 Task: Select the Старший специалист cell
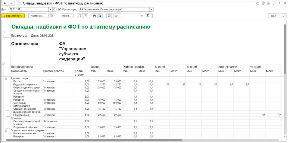(x=26, y=109)
